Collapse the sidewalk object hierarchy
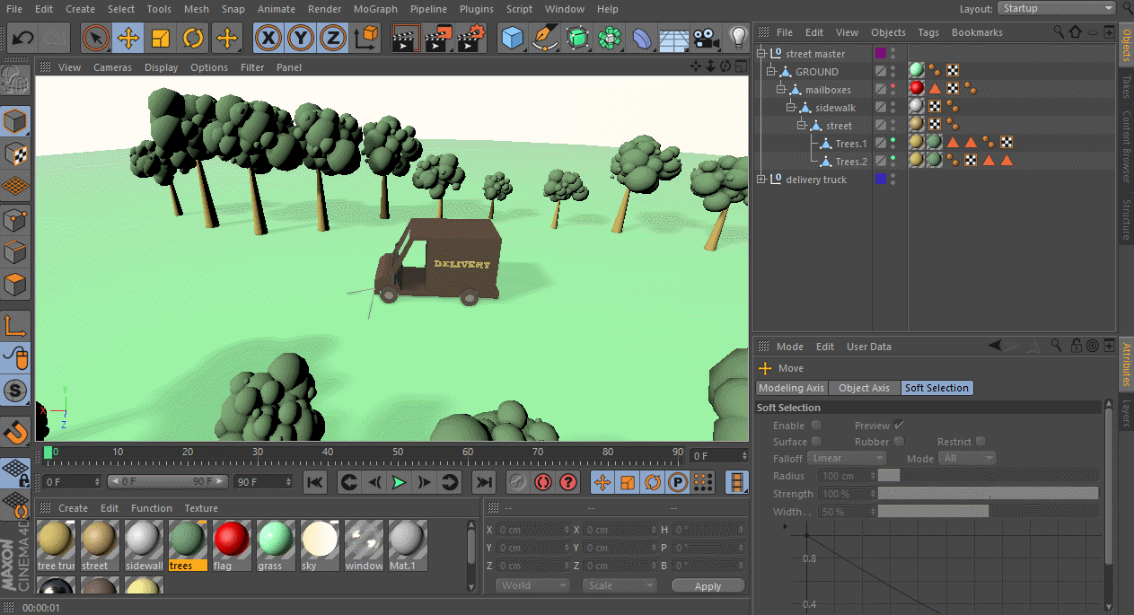1134x615 pixels. [x=791, y=108]
